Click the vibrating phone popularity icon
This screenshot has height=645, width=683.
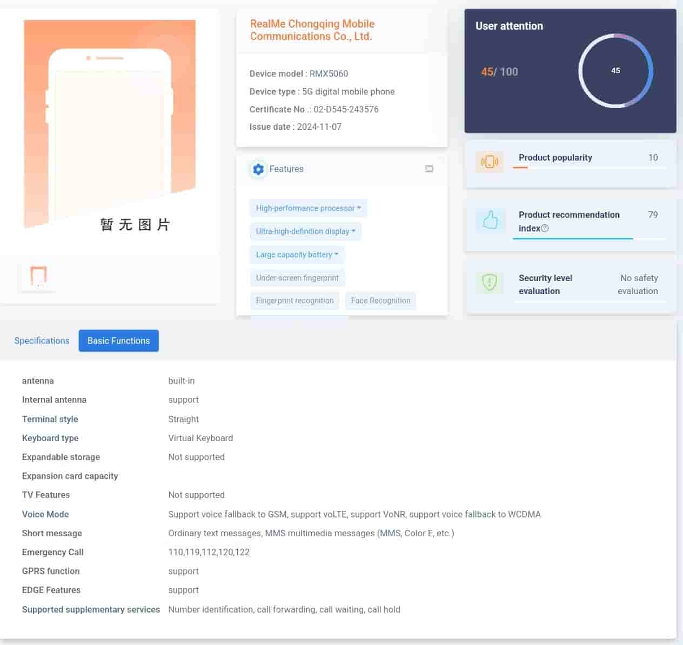click(x=490, y=162)
